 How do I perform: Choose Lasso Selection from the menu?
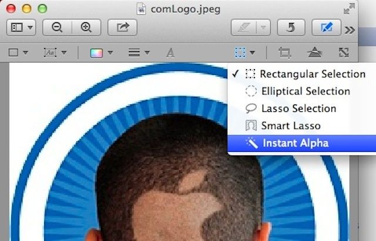(298, 108)
